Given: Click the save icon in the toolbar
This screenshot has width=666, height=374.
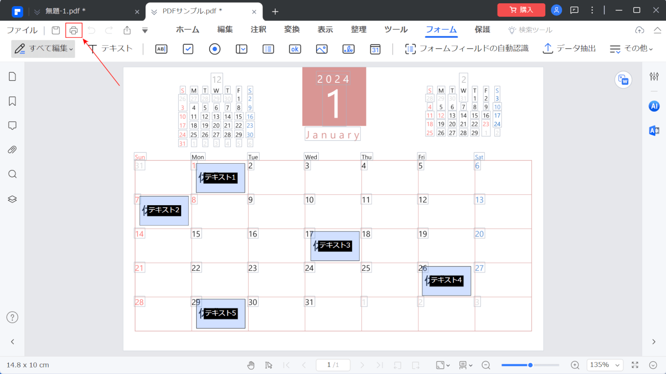Looking at the screenshot, I should tap(56, 30).
